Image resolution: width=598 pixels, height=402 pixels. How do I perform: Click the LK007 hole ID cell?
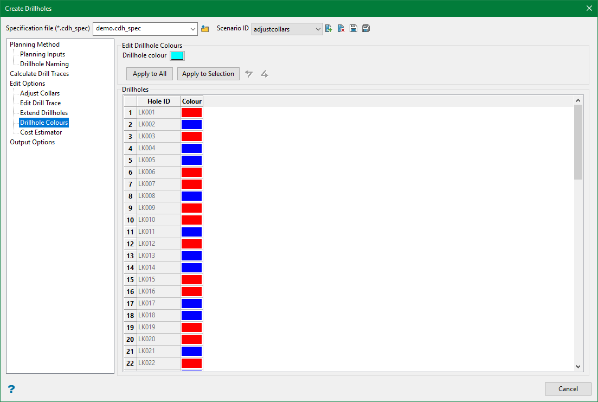pos(159,184)
